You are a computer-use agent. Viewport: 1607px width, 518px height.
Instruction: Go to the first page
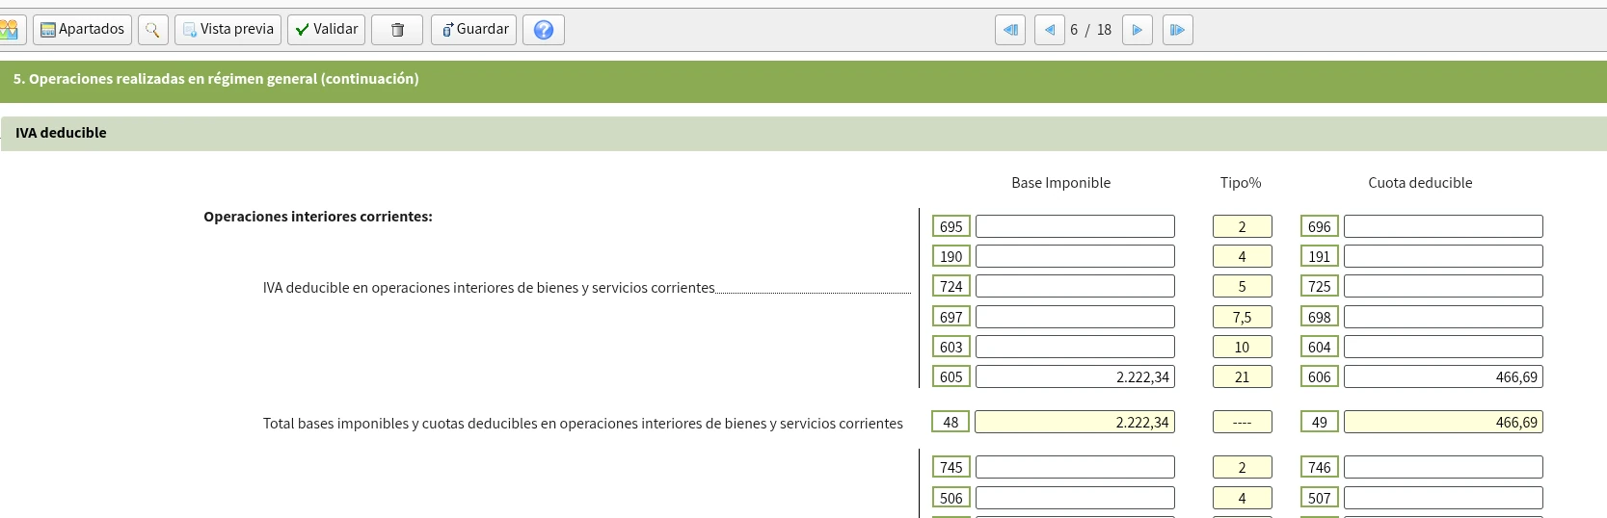[1009, 30]
